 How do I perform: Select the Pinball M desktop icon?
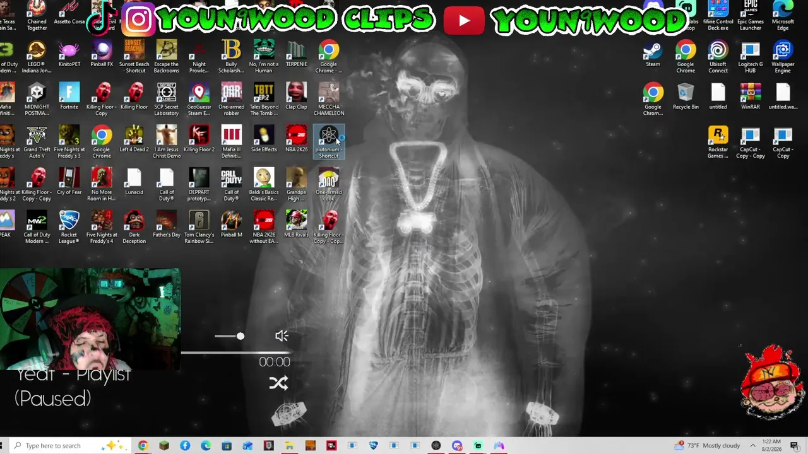pyautogui.click(x=232, y=225)
